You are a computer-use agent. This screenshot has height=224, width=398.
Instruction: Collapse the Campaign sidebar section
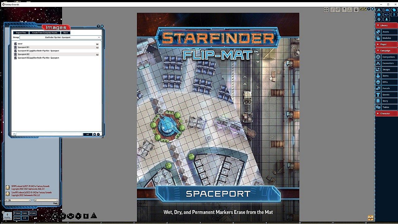[x=387, y=50]
